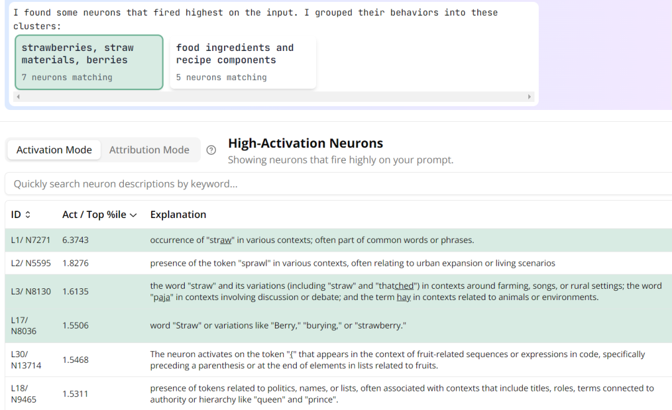Click the Explanation column header

click(178, 214)
